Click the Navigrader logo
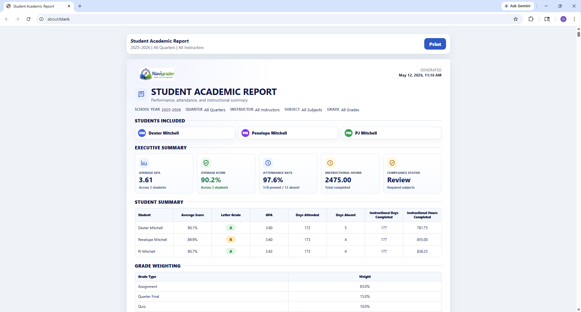Image resolution: width=581 pixels, height=312 pixels. [x=157, y=74]
